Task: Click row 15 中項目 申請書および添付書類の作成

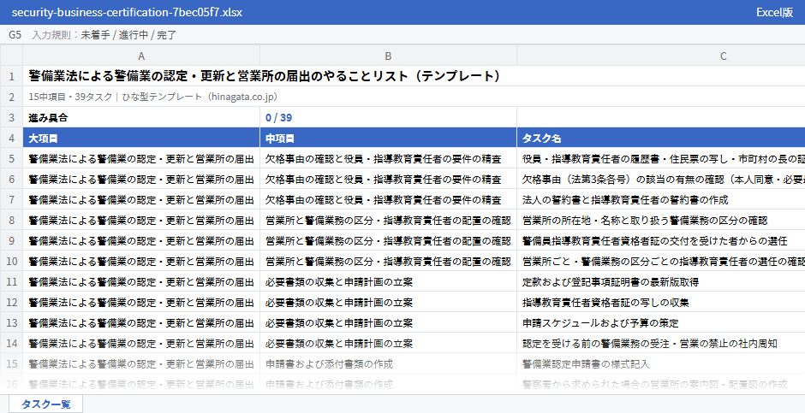Action: pyautogui.click(x=388, y=363)
